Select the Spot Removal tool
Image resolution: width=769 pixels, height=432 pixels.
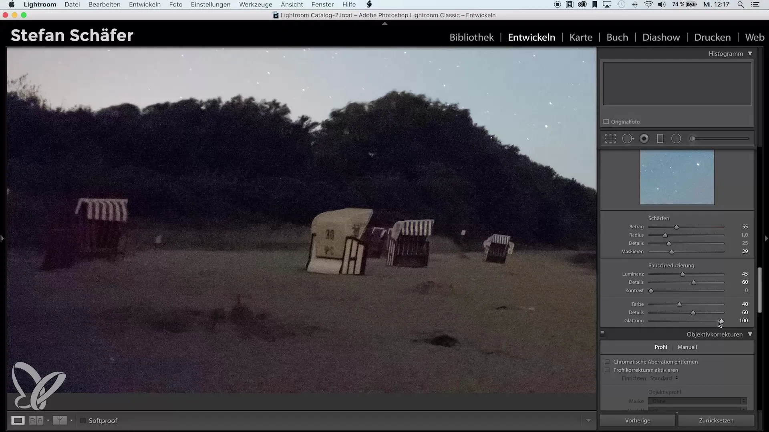628,139
